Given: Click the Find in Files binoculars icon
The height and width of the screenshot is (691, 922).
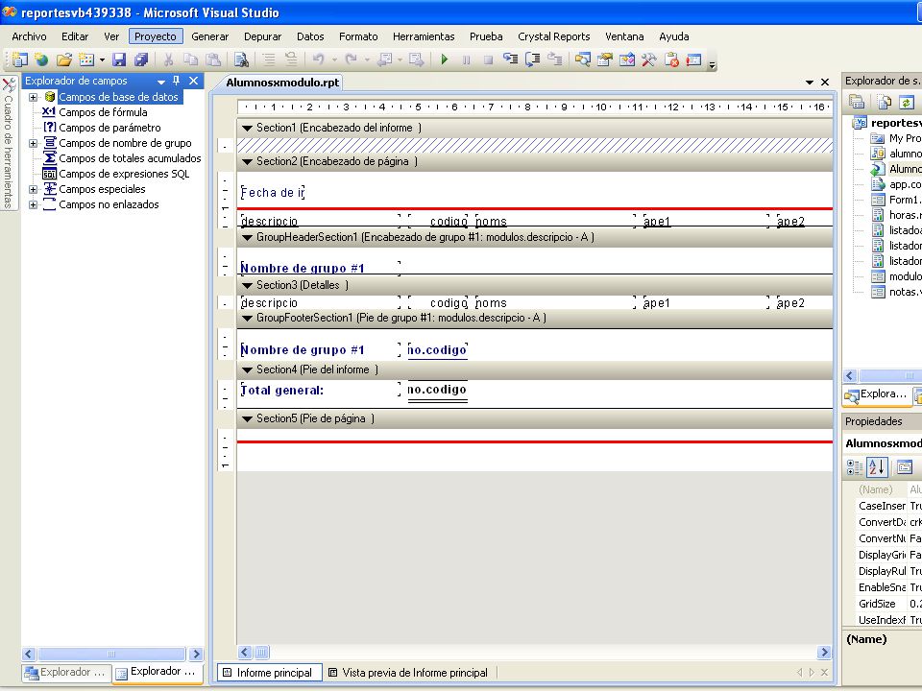Looking at the screenshot, I should point(241,60).
